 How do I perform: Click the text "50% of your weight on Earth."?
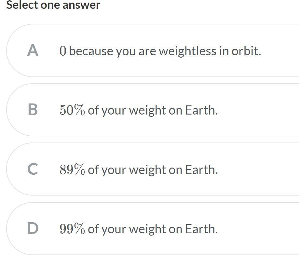(139, 110)
